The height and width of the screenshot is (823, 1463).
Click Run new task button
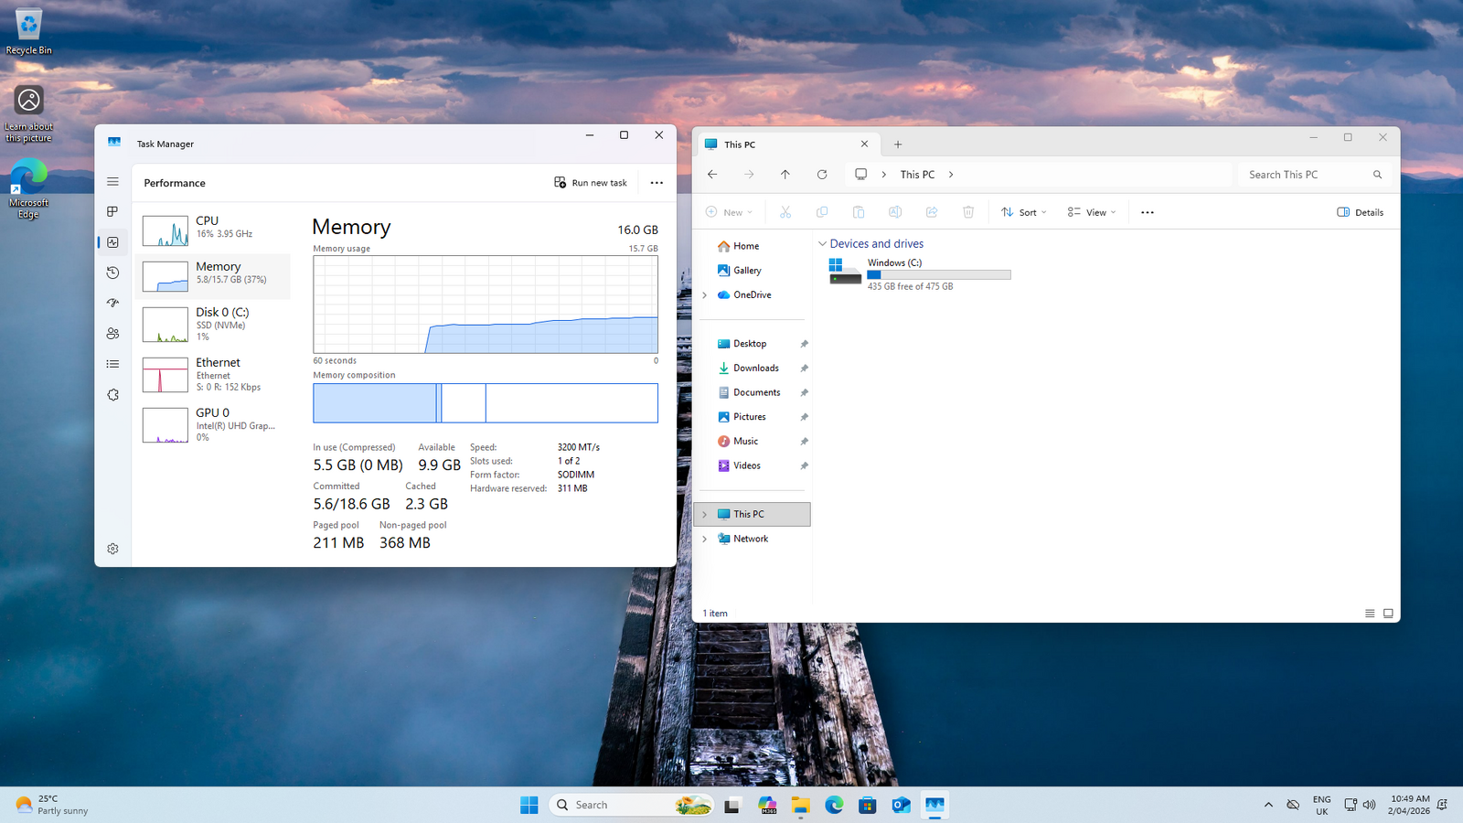[591, 183]
